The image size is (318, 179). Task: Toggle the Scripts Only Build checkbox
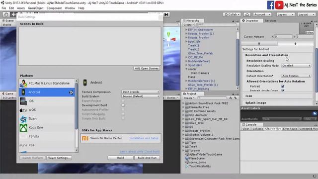(123, 118)
